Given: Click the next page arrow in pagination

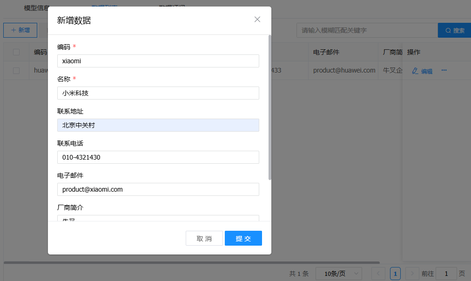Looking at the screenshot, I should pos(412,274).
